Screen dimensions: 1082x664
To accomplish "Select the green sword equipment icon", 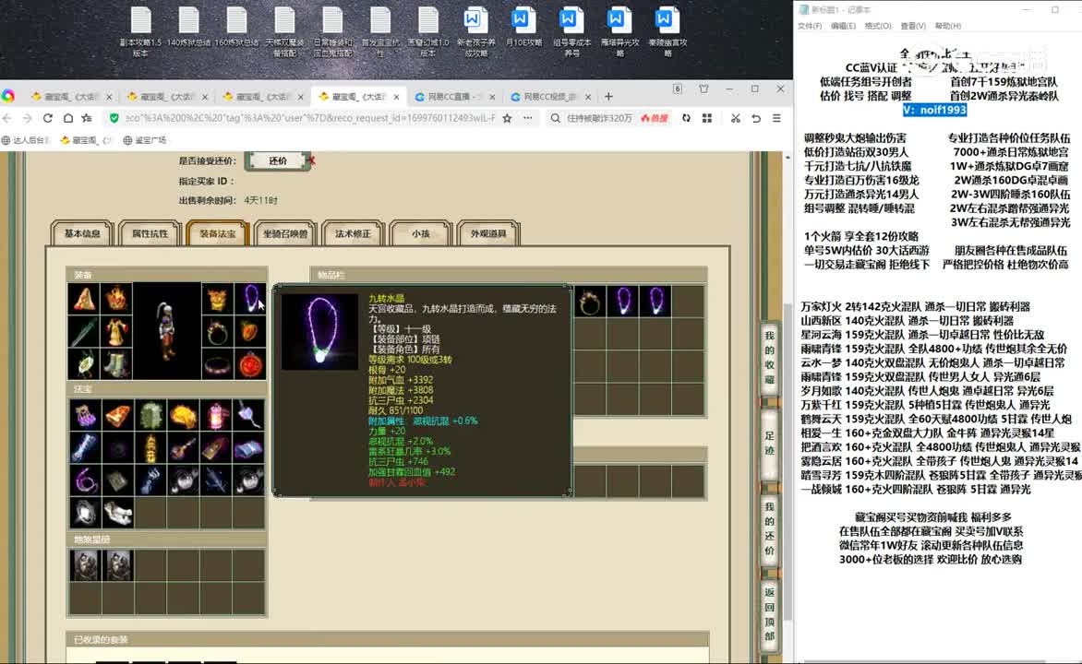I will click(x=84, y=332).
